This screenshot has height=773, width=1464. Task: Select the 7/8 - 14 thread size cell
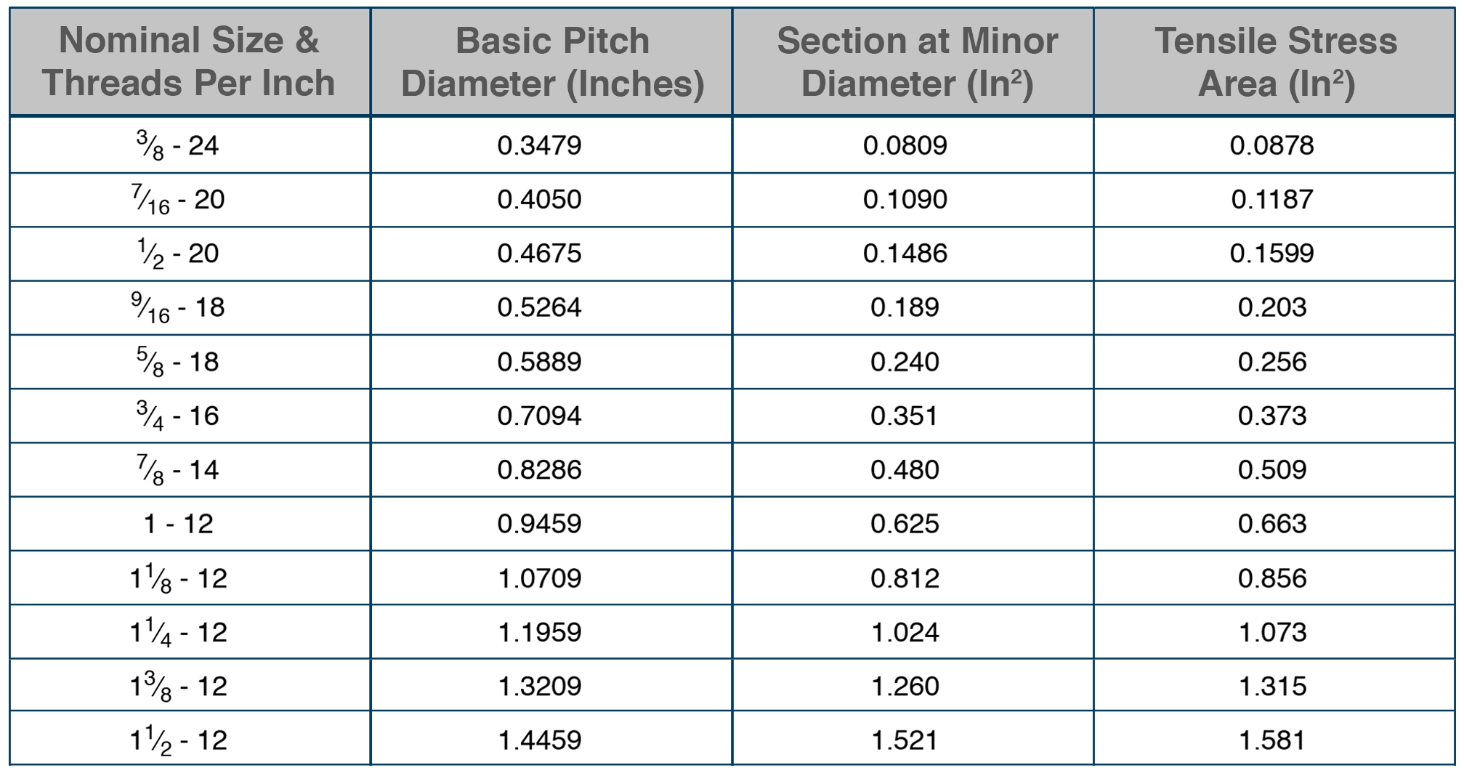coord(178,470)
